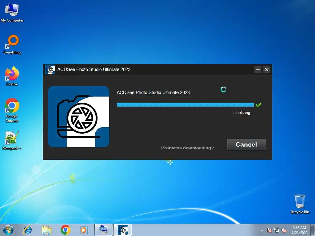The width and height of the screenshot is (315, 236).
Task: Click the Windows Start orb
Action: point(8,230)
